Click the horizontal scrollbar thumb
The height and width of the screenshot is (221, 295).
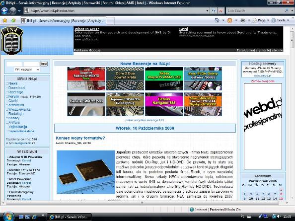(x=142, y=203)
